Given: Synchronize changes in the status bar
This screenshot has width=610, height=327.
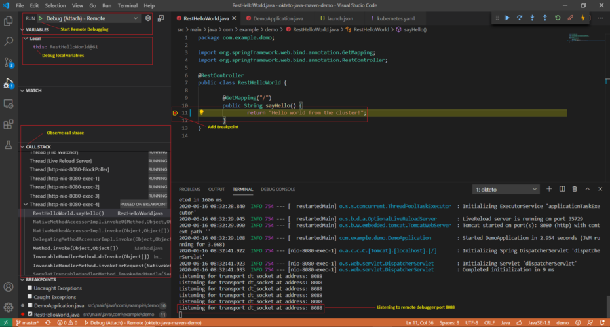Looking at the screenshot, I should (48, 322).
